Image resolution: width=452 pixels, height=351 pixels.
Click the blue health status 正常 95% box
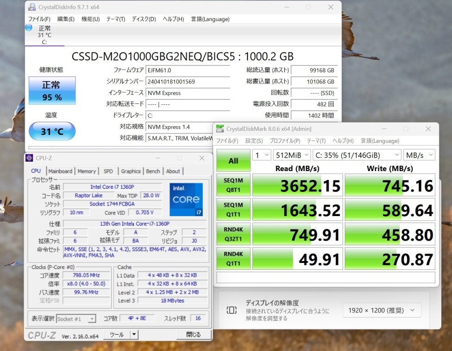tap(52, 91)
